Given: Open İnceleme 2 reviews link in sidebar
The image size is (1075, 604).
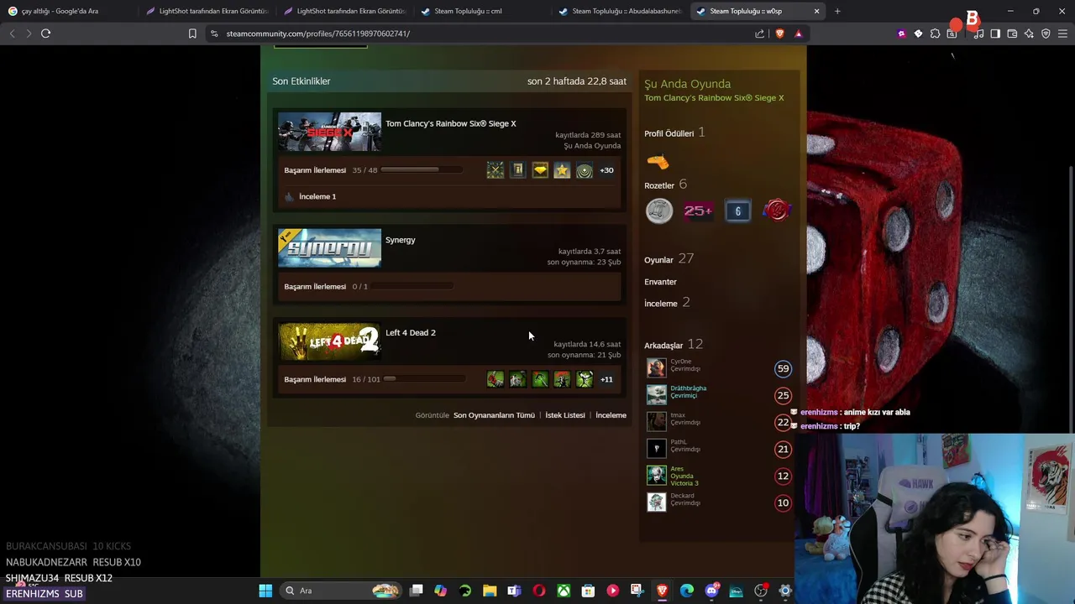Looking at the screenshot, I should click(x=667, y=303).
